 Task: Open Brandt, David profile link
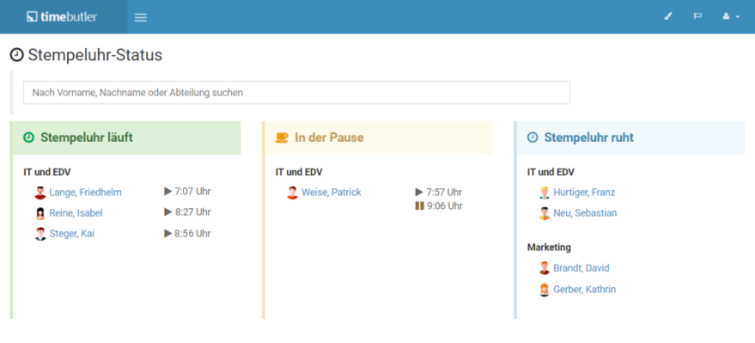point(581,268)
